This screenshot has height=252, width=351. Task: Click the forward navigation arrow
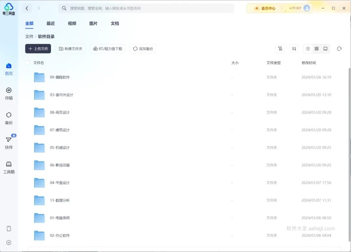[39, 8]
